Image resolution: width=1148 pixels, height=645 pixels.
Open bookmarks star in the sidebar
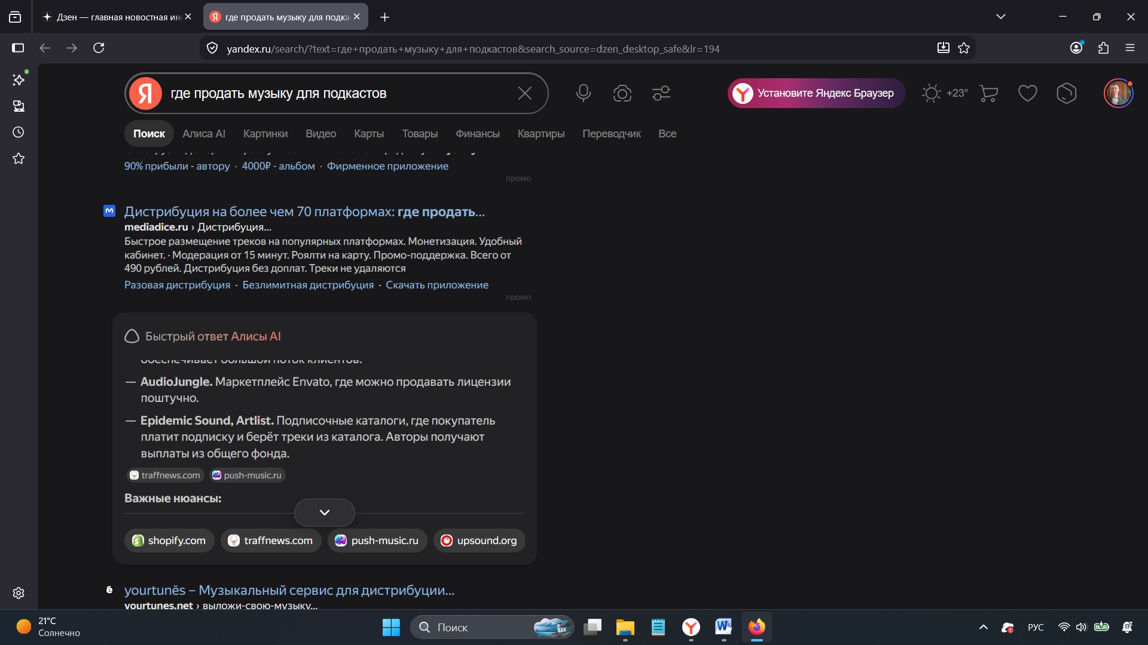tap(19, 158)
